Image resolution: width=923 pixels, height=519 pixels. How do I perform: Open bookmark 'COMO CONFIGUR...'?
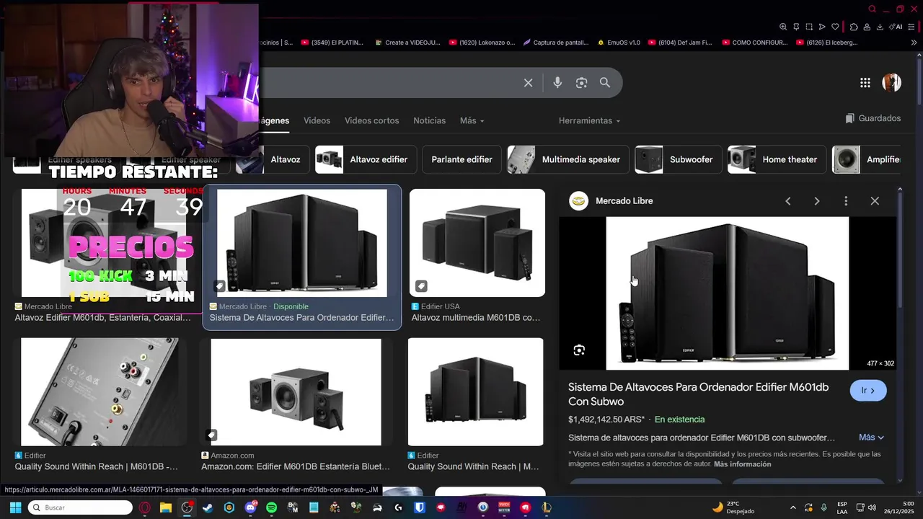[754, 43]
